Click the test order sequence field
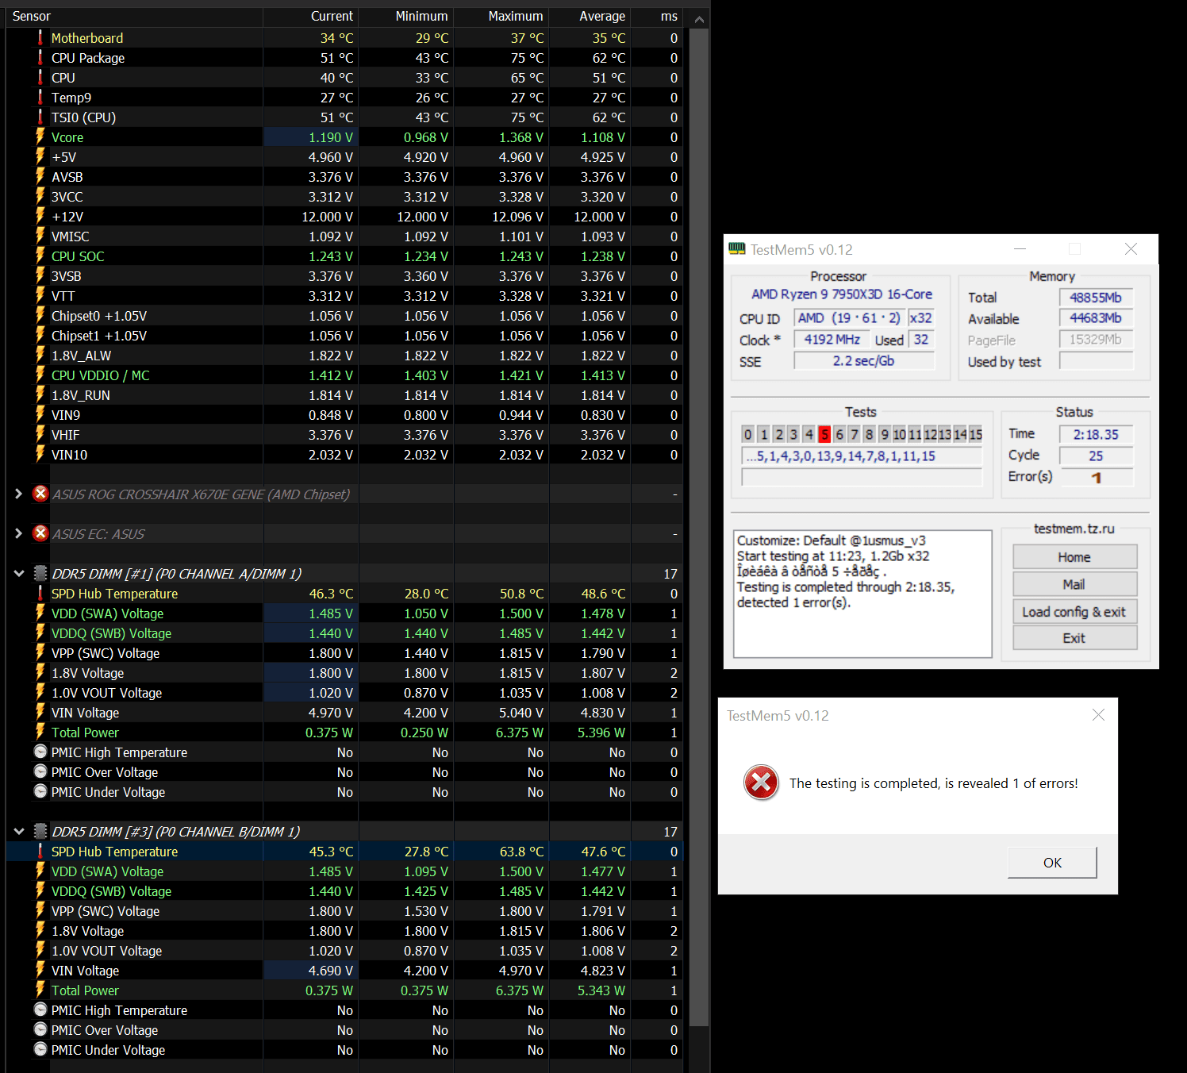The height and width of the screenshot is (1073, 1187). [x=862, y=456]
